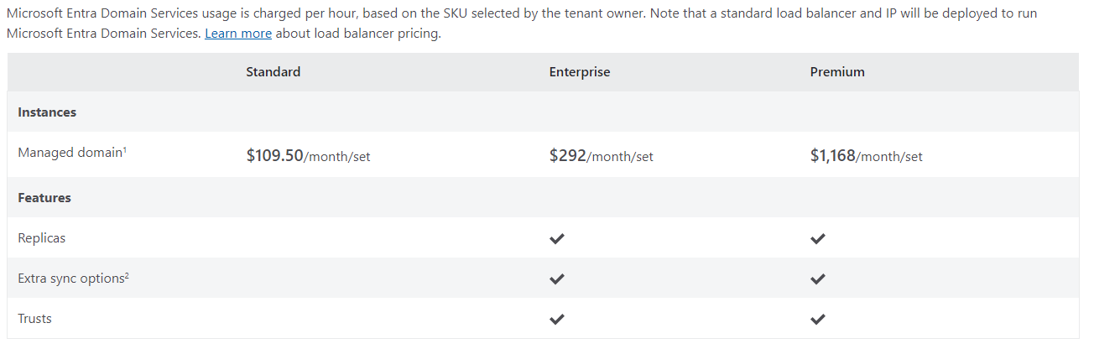Click Enterprise Extra sync options checkmark
This screenshot has width=1094, height=349.
click(x=557, y=279)
